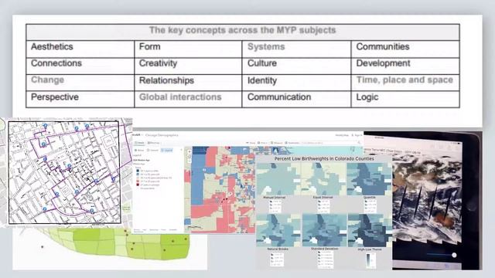Viewport: 495px width, 278px height.
Task: Click 'Time, place and space' cell
Action: click(405, 83)
